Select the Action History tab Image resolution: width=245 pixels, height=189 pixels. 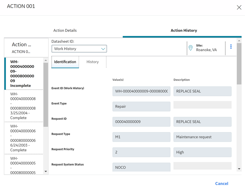pyautogui.click(x=184, y=31)
